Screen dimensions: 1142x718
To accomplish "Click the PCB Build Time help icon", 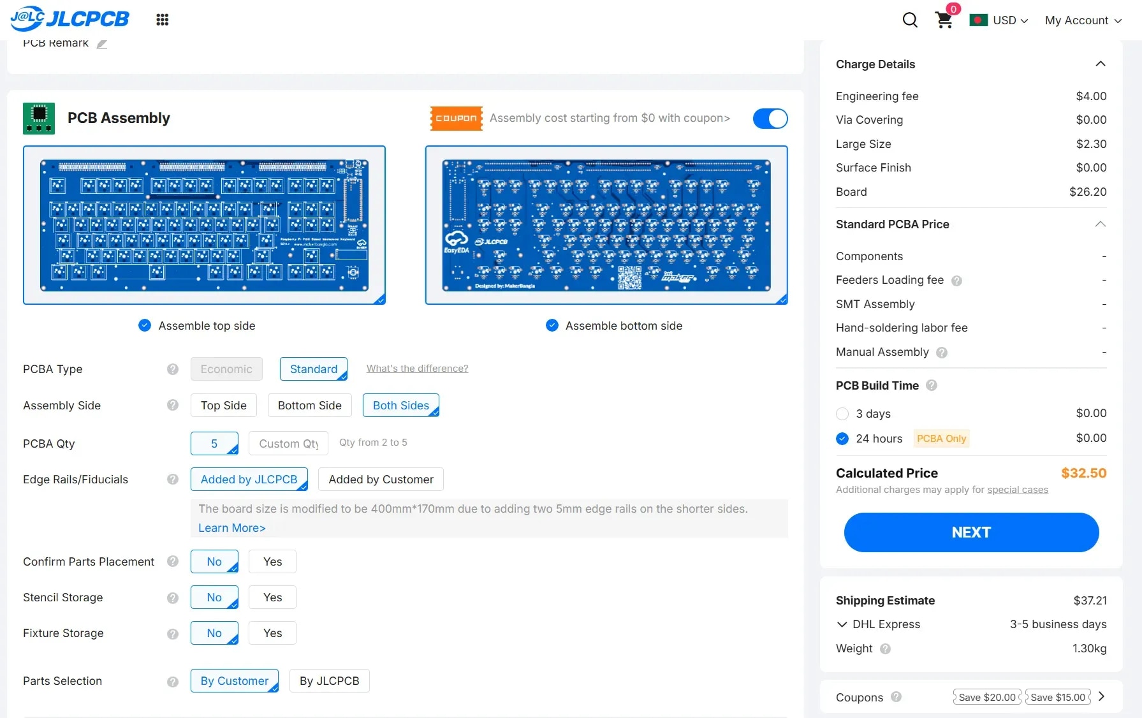I will [932, 386].
